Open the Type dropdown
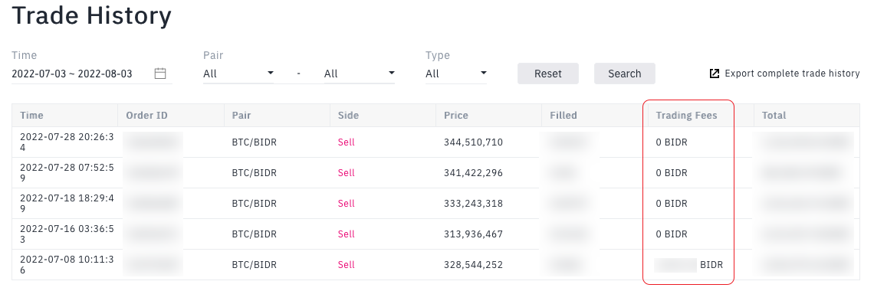This screenshot has height=291, width=874. point(456,74)
